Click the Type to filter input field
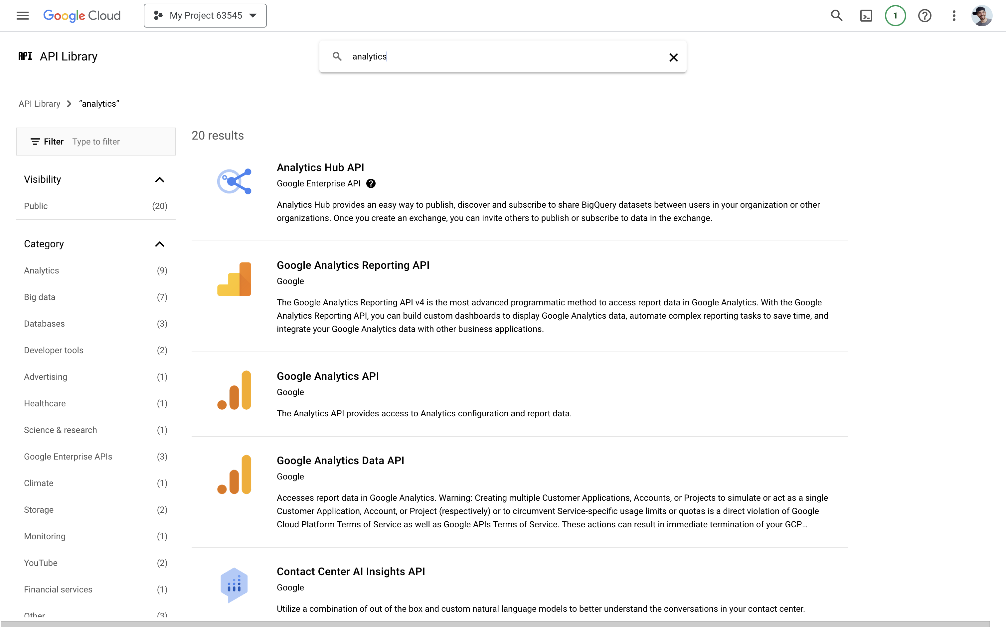1006x628 pixels. click(108, 141)
